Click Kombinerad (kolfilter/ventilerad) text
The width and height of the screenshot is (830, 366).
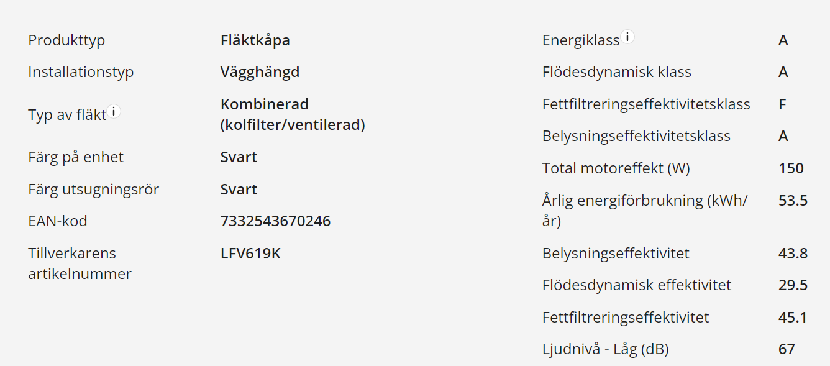pyautogui.click(x=293, y=114)
